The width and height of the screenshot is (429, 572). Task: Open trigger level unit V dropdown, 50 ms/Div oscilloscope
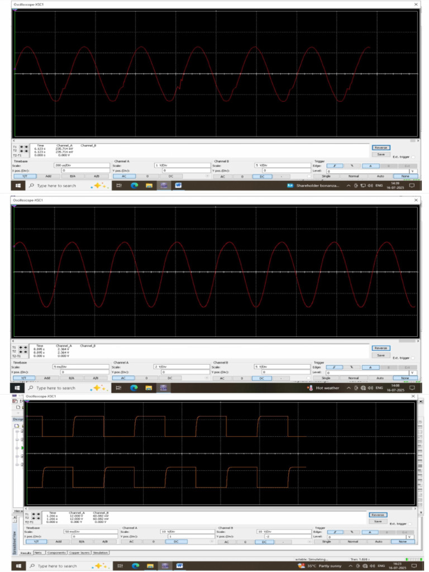click(x=410, y=537)
